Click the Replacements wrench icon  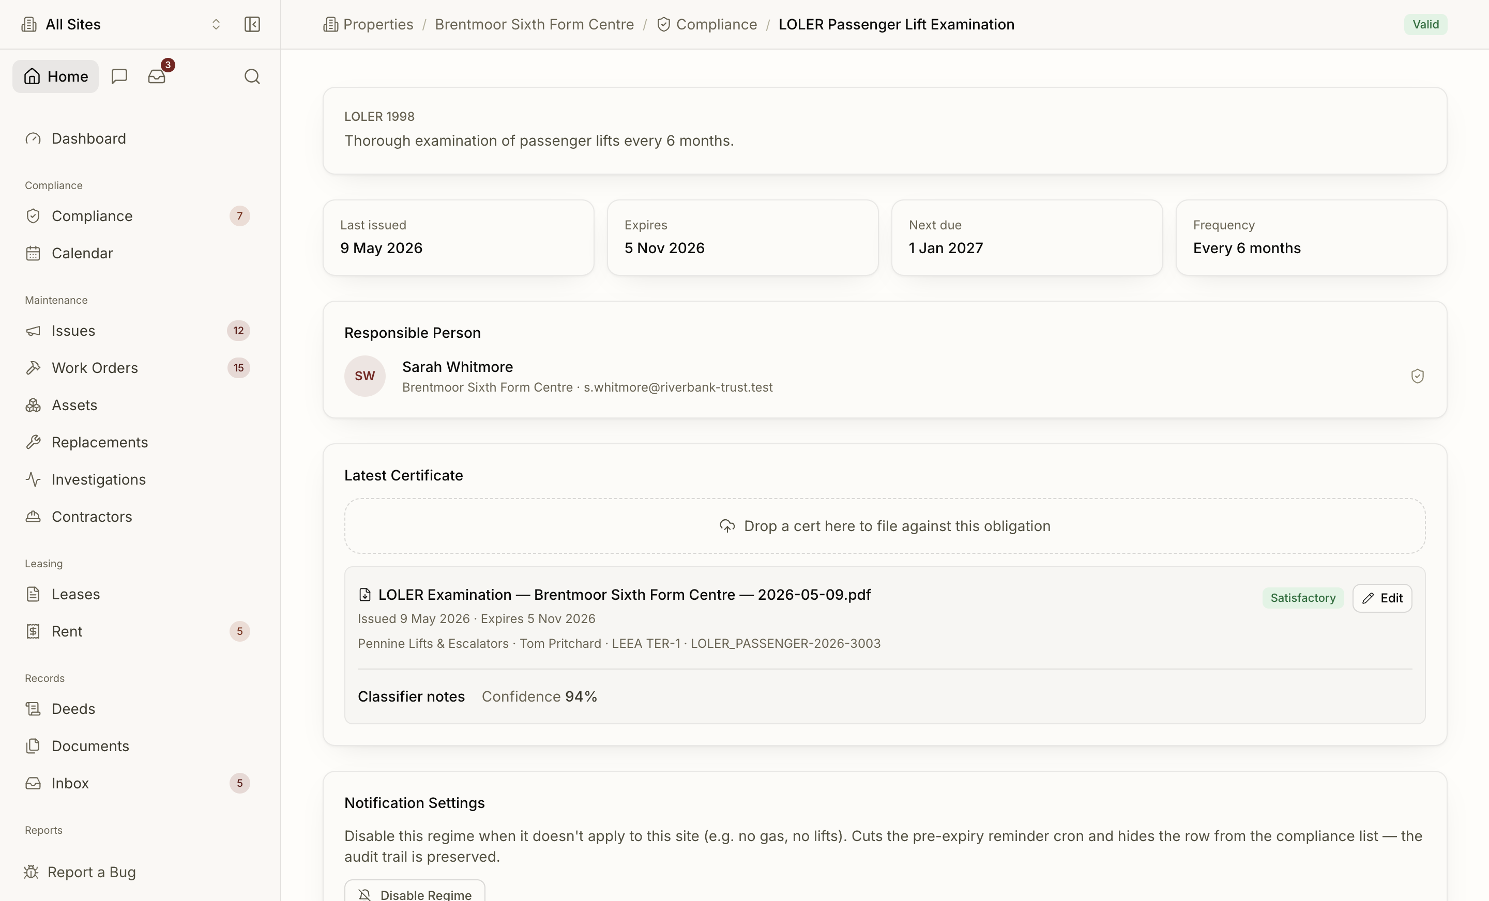(x=33, y=442)
